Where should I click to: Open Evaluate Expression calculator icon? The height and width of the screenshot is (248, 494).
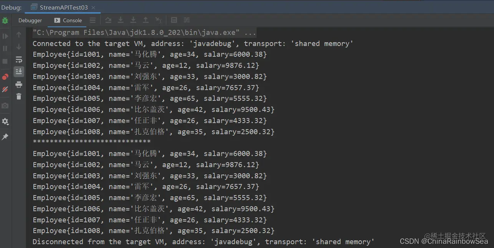(x=174, y=20)
